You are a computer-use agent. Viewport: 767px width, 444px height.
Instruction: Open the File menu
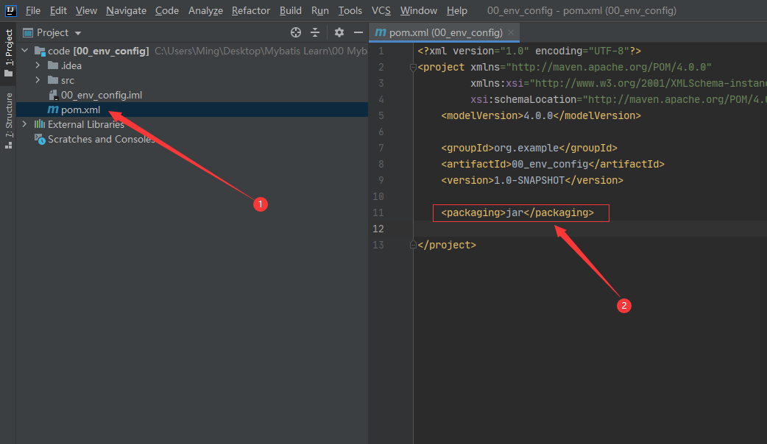[33, 10]
